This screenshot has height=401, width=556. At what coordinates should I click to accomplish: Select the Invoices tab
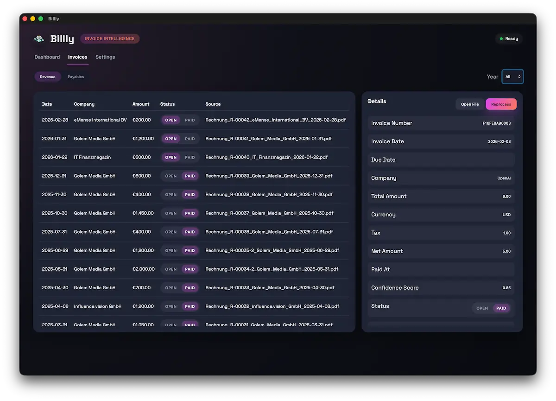77,57
